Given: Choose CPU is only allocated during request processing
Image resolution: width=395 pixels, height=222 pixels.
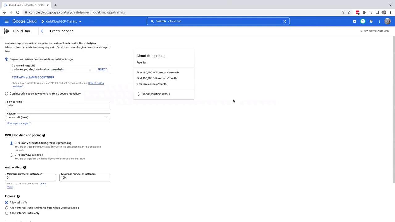Looking at the screenshot, I should (11, 143).
